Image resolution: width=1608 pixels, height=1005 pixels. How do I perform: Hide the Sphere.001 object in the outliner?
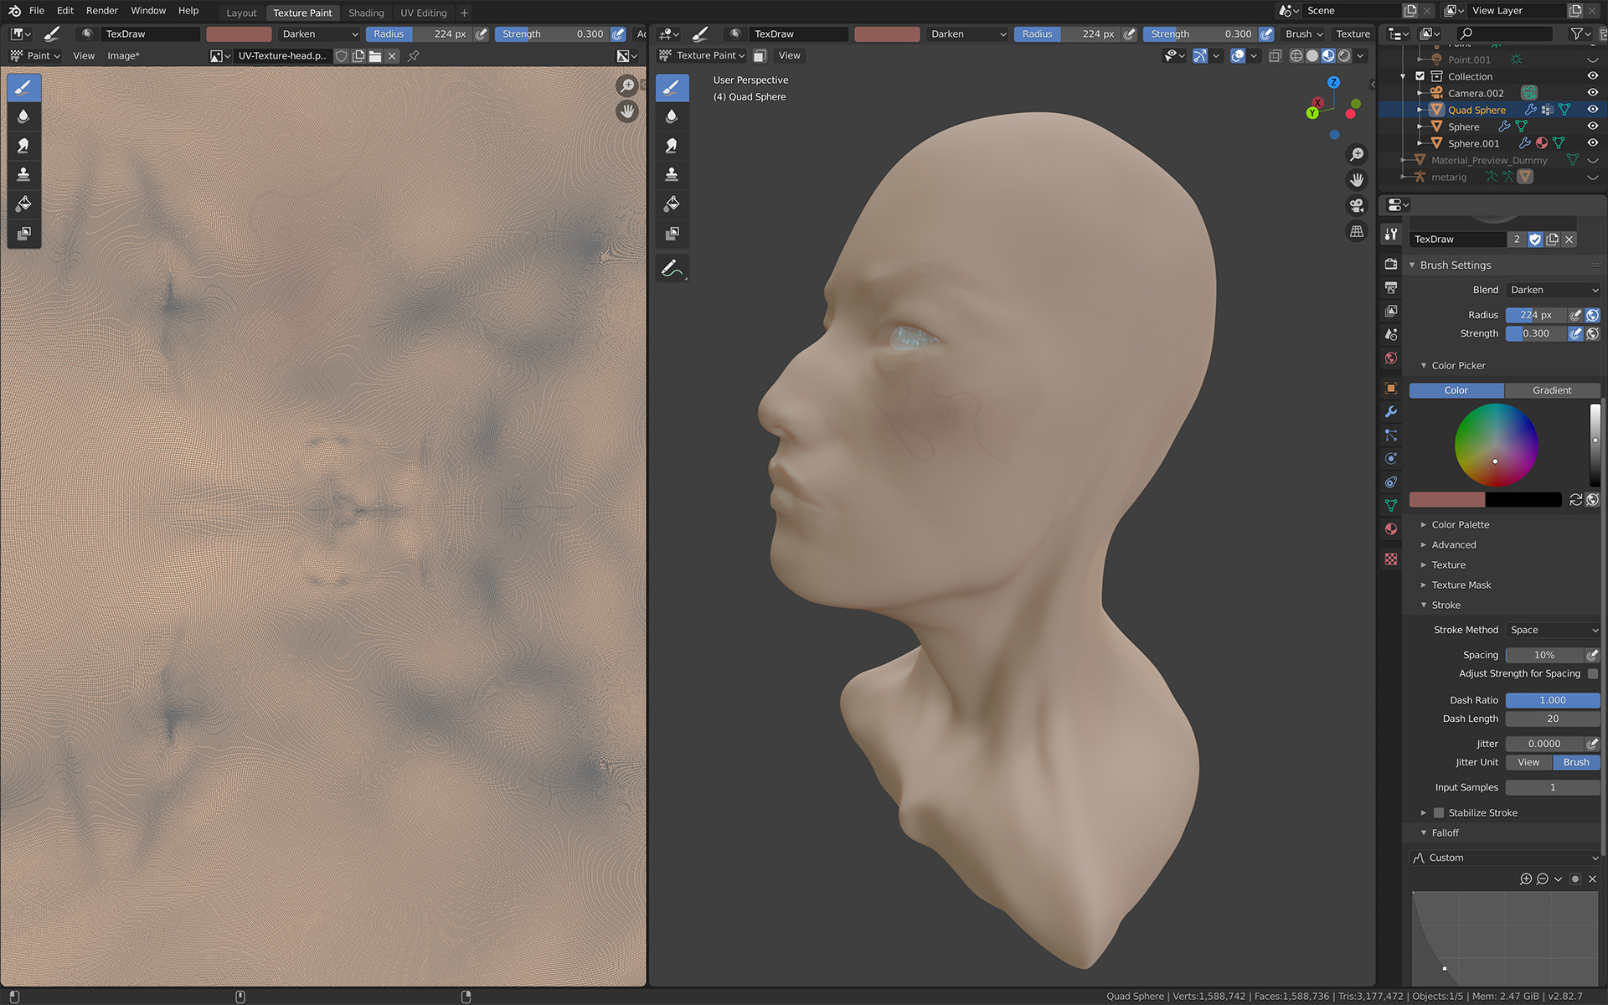(1592, 143)
